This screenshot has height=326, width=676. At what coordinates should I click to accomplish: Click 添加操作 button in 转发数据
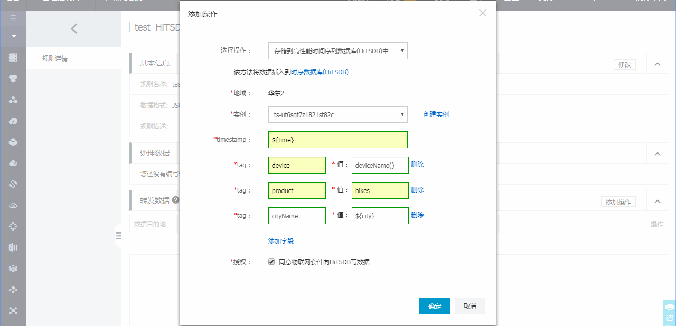pyautogui.click(x=618, y=202)
